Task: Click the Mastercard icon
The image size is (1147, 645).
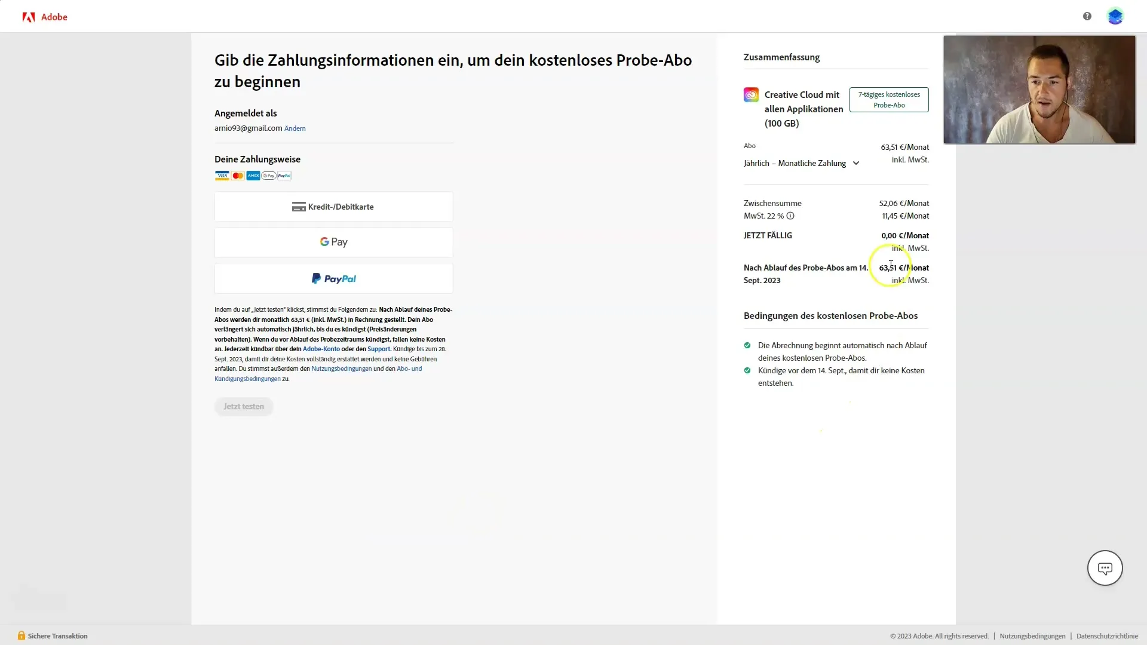Action: pyautogui.click(x=238, y=176)
